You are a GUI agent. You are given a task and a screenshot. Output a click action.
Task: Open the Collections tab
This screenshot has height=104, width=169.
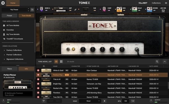156,3
